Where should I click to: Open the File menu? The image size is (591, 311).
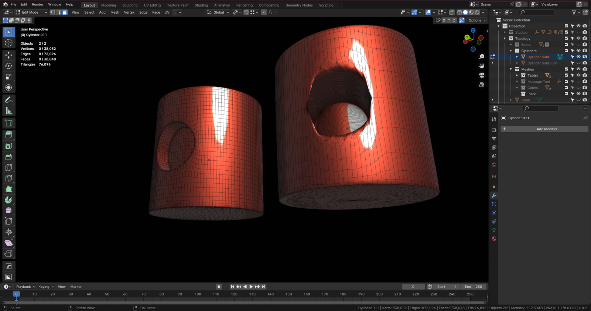pyautogui.click(x=14, y=4)
